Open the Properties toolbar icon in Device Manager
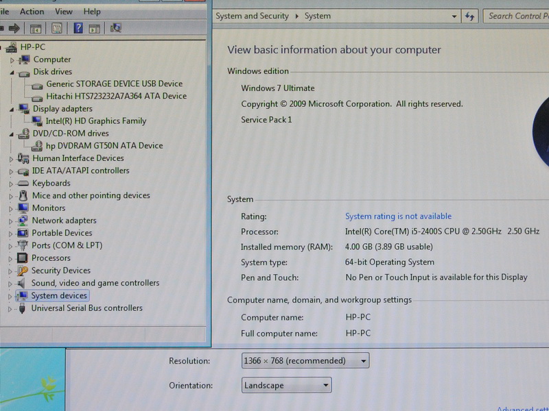This screenshot has height=411, width=549. [x=57, y=28]
